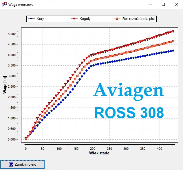The image size is (183, 170).
Task: Click the Waga wzorcowa title text
Action: (21, 5)
